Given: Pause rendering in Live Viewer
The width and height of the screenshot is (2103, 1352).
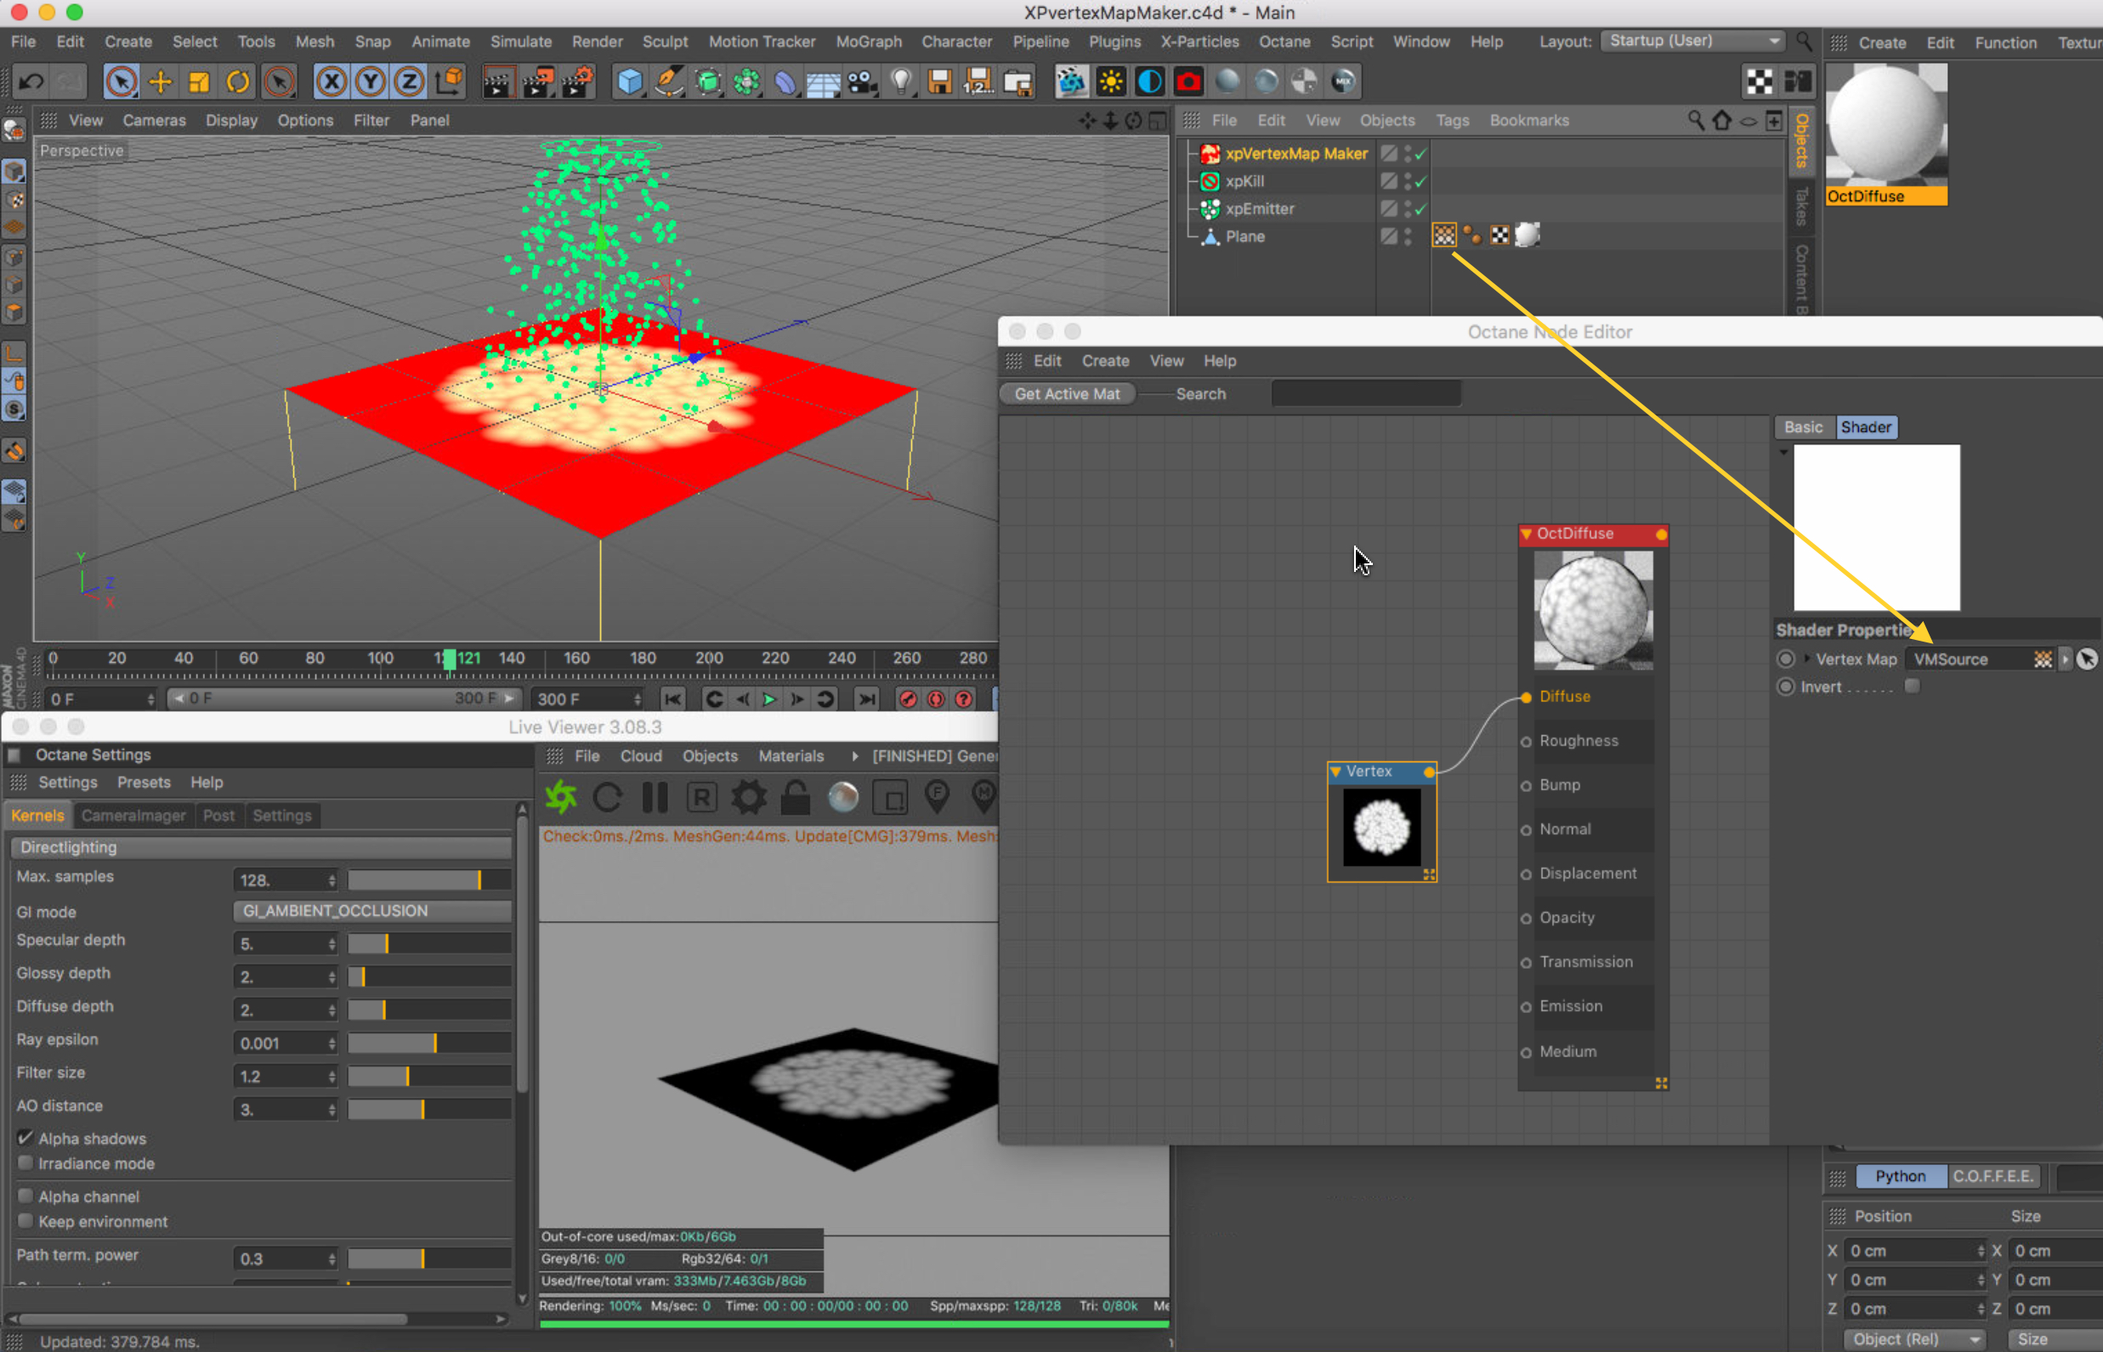Looking at the screenshot, I should [x=655, y=797].
